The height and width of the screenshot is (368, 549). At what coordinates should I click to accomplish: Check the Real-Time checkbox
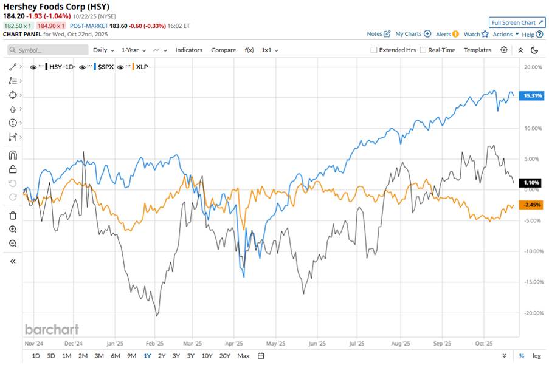pos(423,50)
